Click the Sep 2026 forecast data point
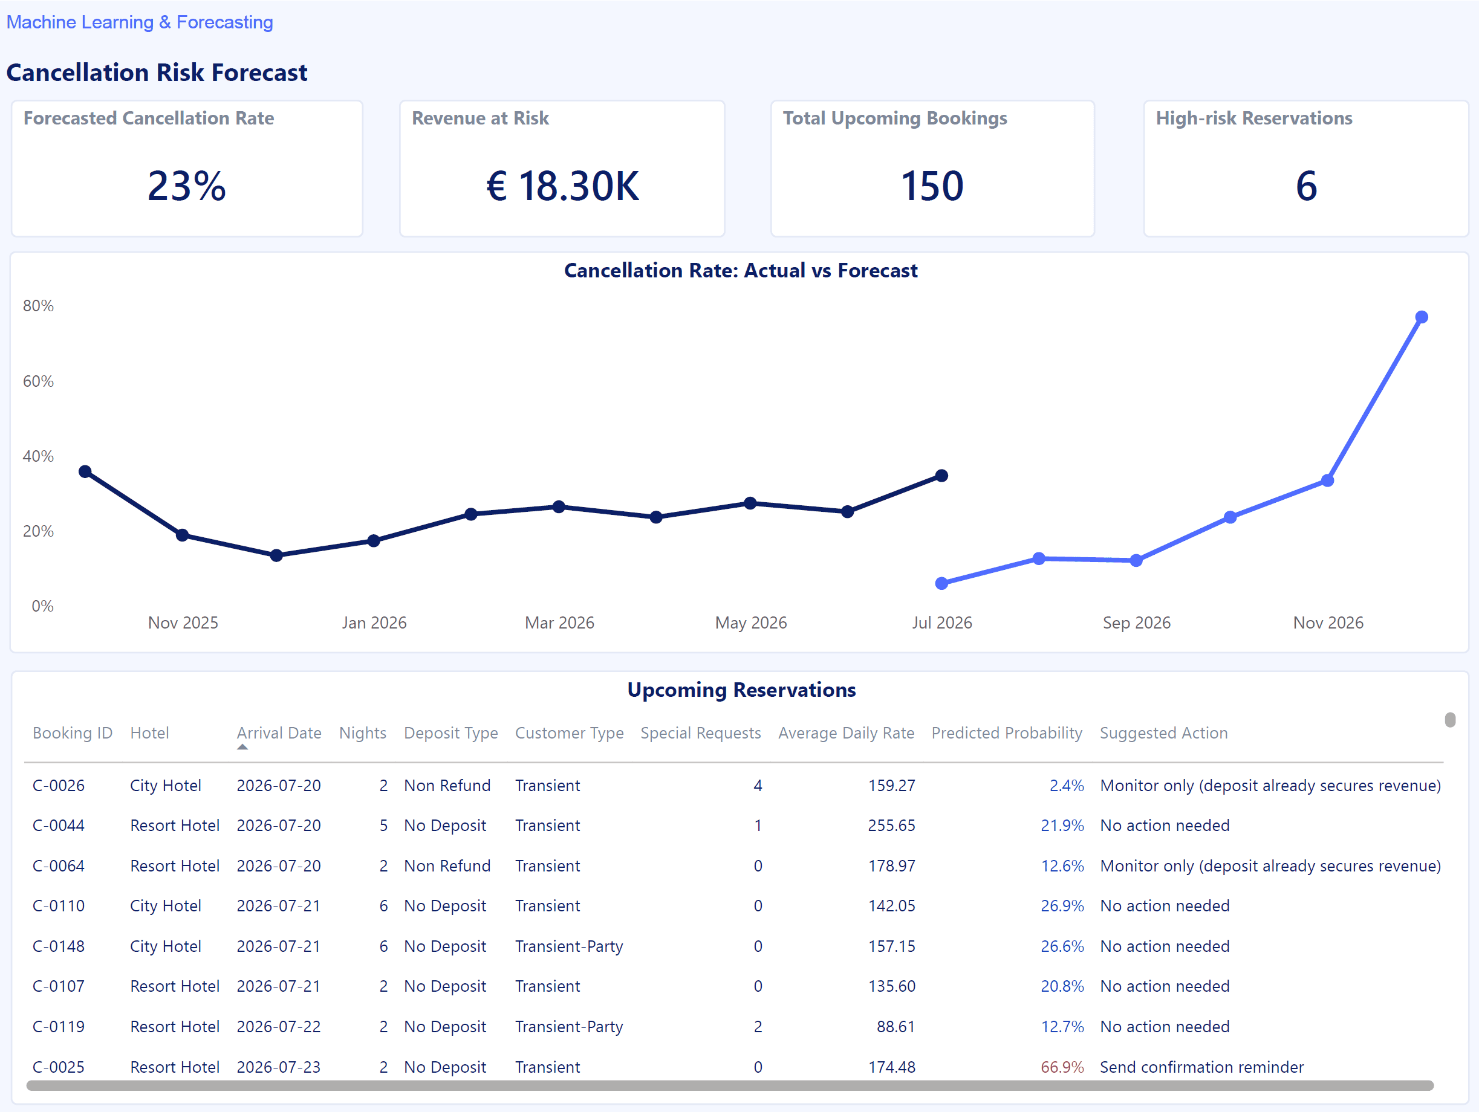Viewport: 1479px width, 1112px height. pos(1136,561)
